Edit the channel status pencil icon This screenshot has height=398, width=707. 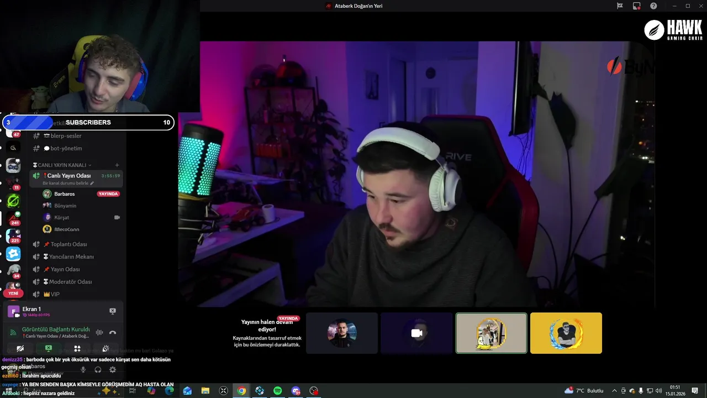tap(92, 183)
